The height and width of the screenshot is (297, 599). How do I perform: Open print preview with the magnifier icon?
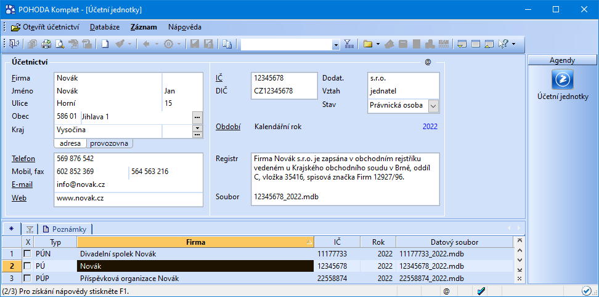pos(60,44)
